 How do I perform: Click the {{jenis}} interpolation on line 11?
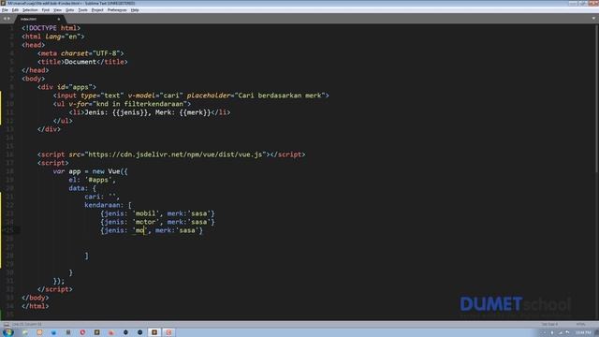tap(130, 112)
